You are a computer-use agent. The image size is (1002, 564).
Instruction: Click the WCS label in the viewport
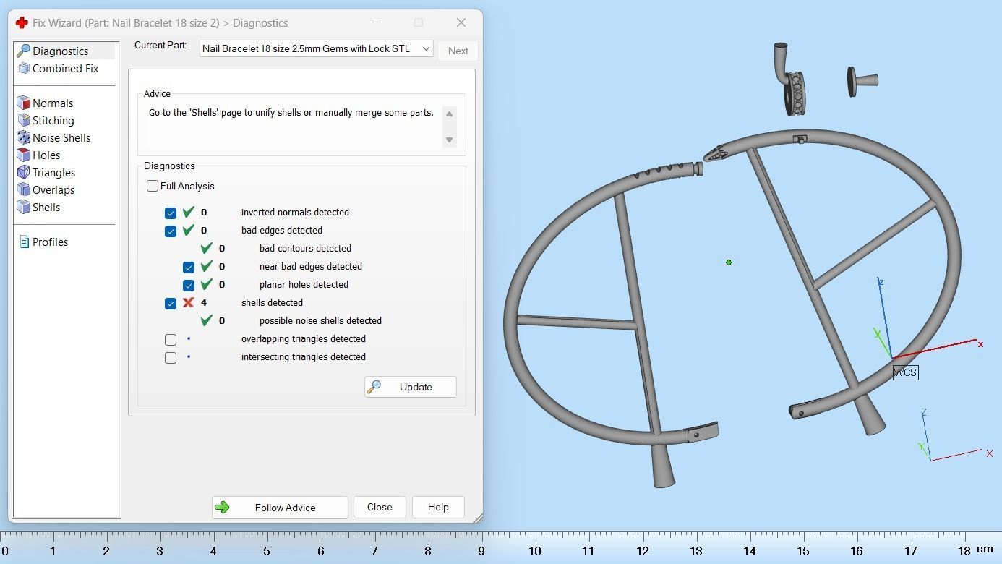pos(905,372)
